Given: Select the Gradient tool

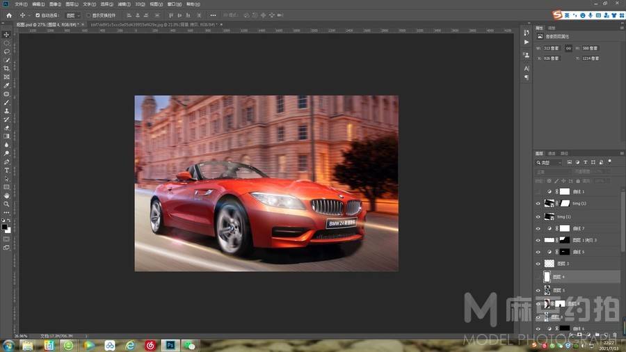Looking at the screenshot, I should click(x=6, y=136).
